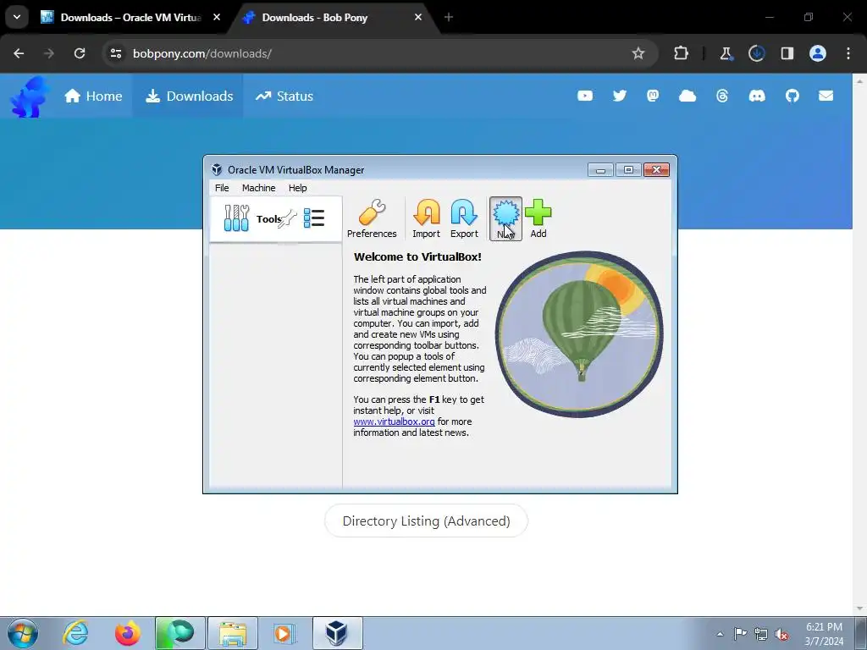867x650 pixels.
Task: Expand the tab search dropdown arrow
Action: click(x=17, y=17)
